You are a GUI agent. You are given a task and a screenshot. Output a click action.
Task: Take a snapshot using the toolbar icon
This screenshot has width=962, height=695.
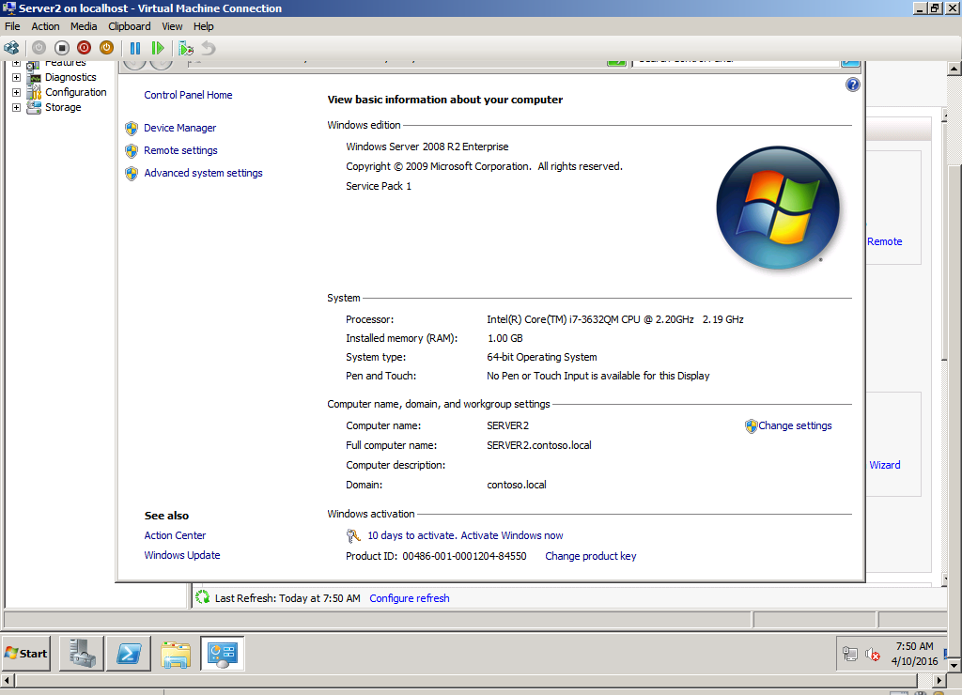coord(186,48)
